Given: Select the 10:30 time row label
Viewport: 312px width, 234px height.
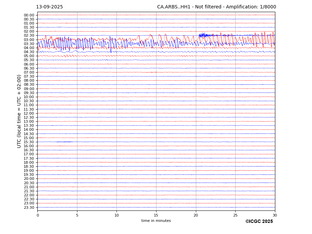Looking at the screenshot, I should [29, 101].
